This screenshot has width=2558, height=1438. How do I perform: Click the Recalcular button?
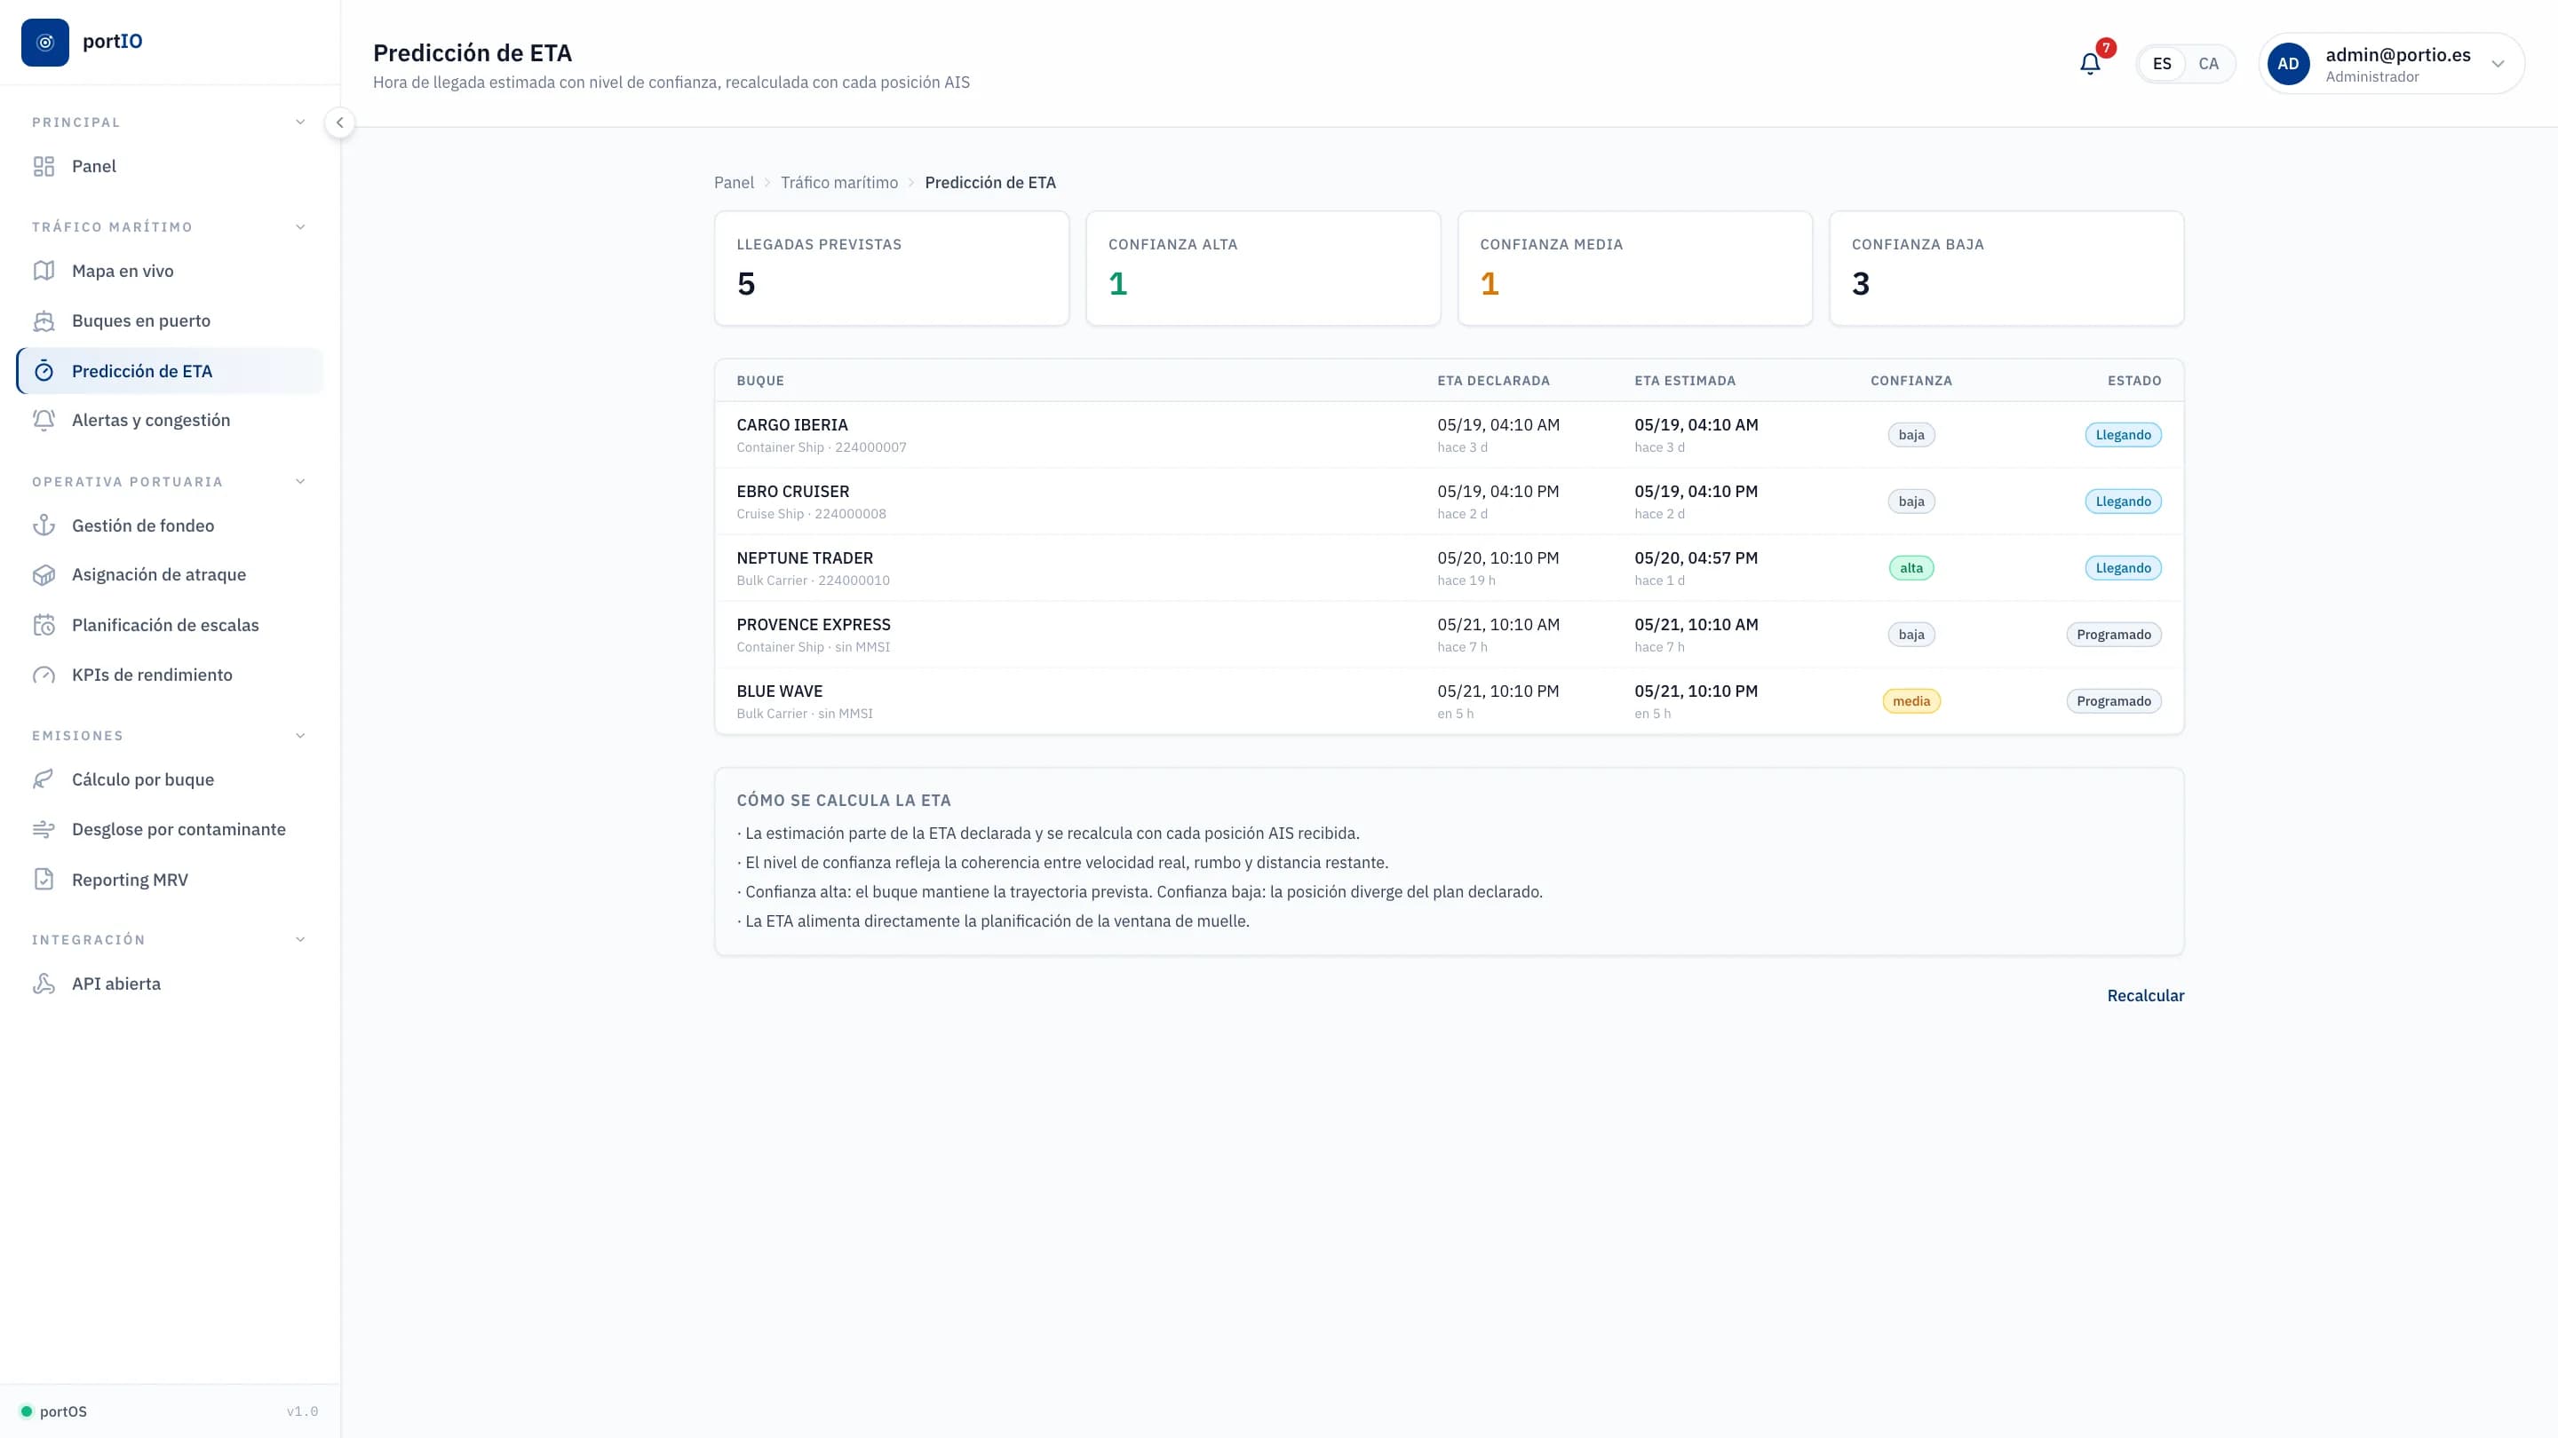pyautogui.click(x=2145, y=995)
